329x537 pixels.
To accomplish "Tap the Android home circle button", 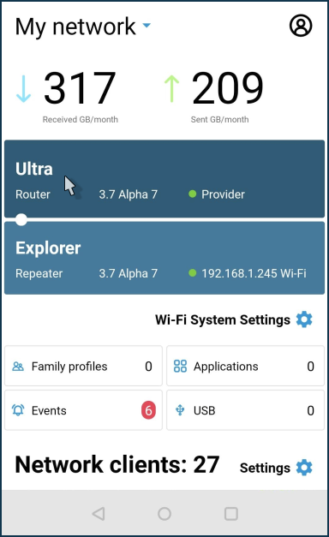I will point(164,514).
